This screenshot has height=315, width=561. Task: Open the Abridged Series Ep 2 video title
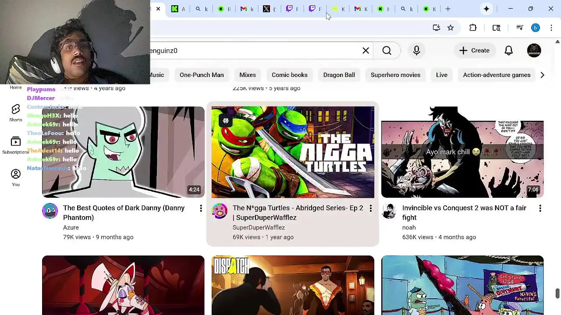298,213
